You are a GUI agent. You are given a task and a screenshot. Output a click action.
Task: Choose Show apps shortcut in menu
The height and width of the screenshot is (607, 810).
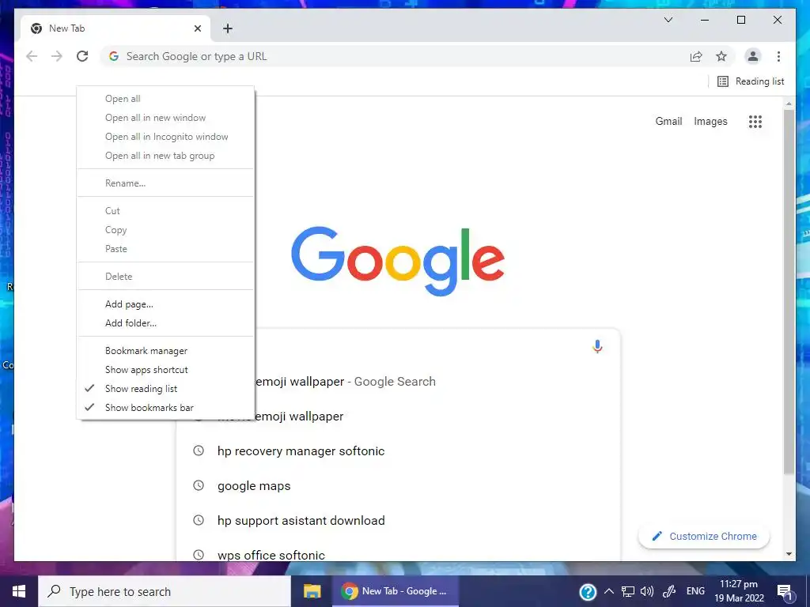tap(165, 370)
